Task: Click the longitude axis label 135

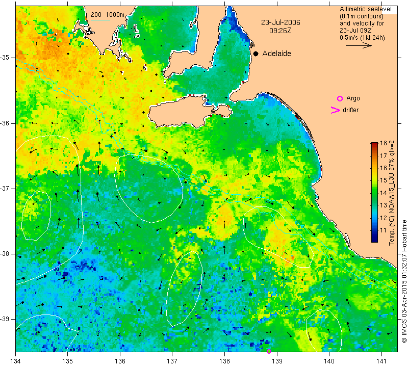Action: 68,361
